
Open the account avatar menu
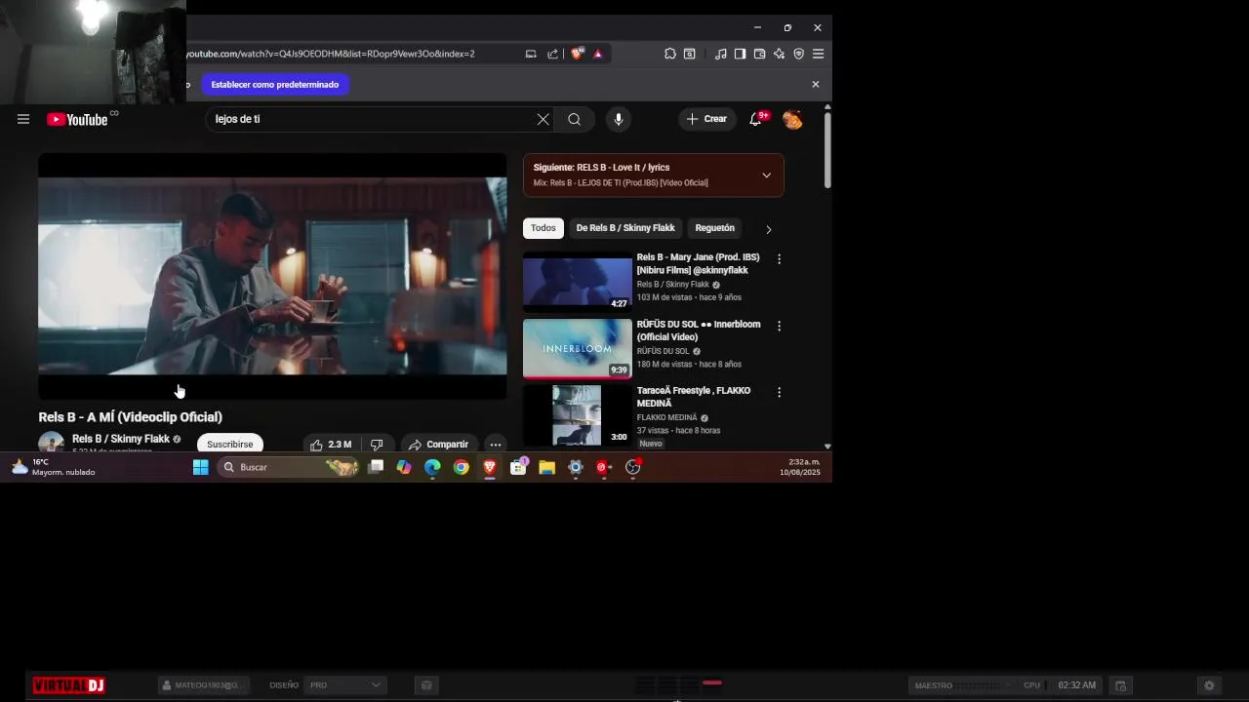[792, 119]
